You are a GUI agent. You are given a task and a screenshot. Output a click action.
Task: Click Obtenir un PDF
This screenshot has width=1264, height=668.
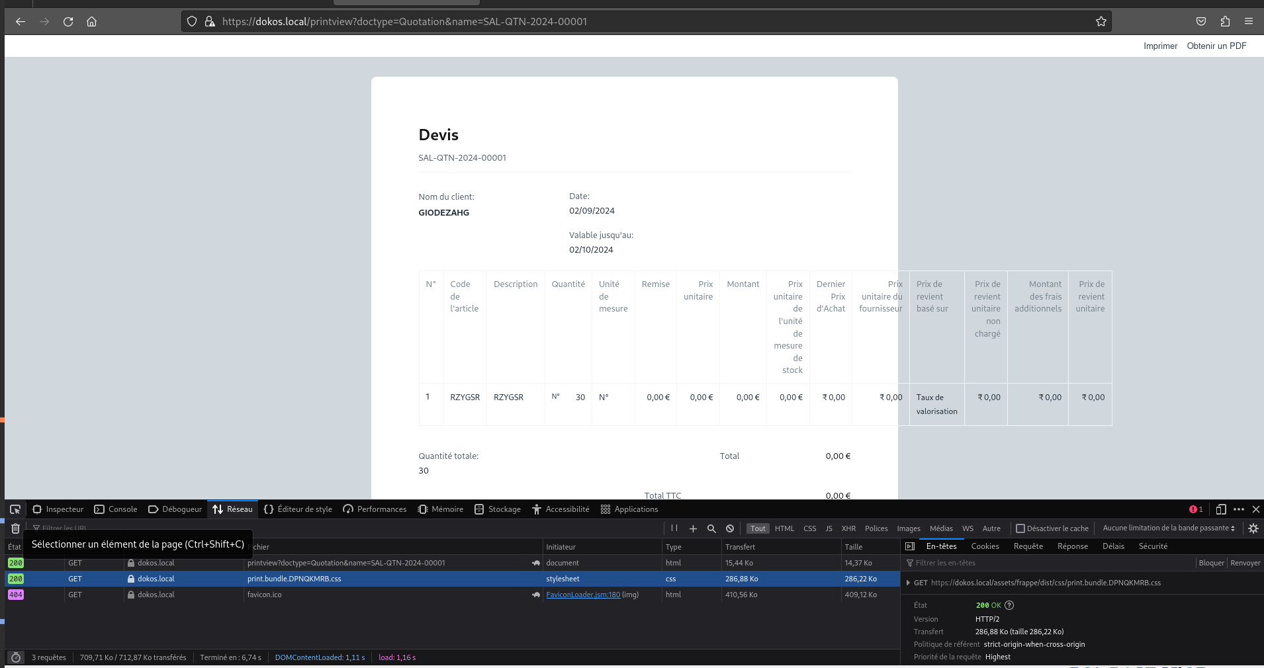coord(1216,46)
